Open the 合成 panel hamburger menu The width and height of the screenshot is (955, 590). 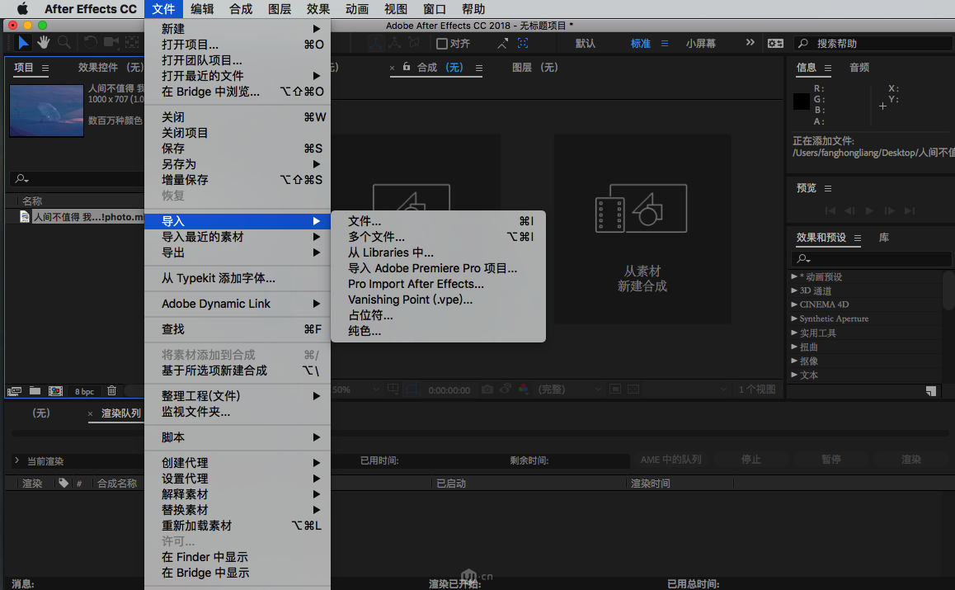point(479,68)
